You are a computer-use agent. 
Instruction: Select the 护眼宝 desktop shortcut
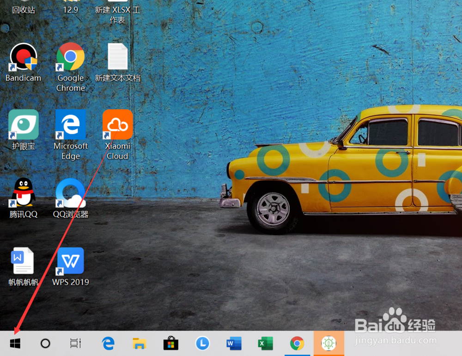pyautogui.click(x=23, y=130)
